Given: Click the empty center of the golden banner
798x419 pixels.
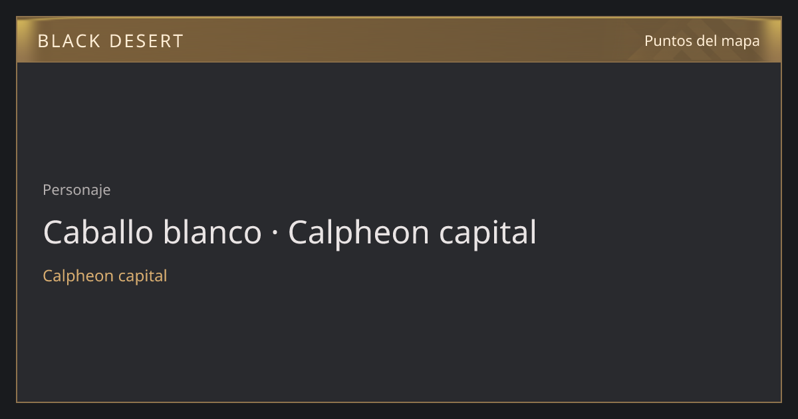Looking at the screenshot, I should [399, 40].
